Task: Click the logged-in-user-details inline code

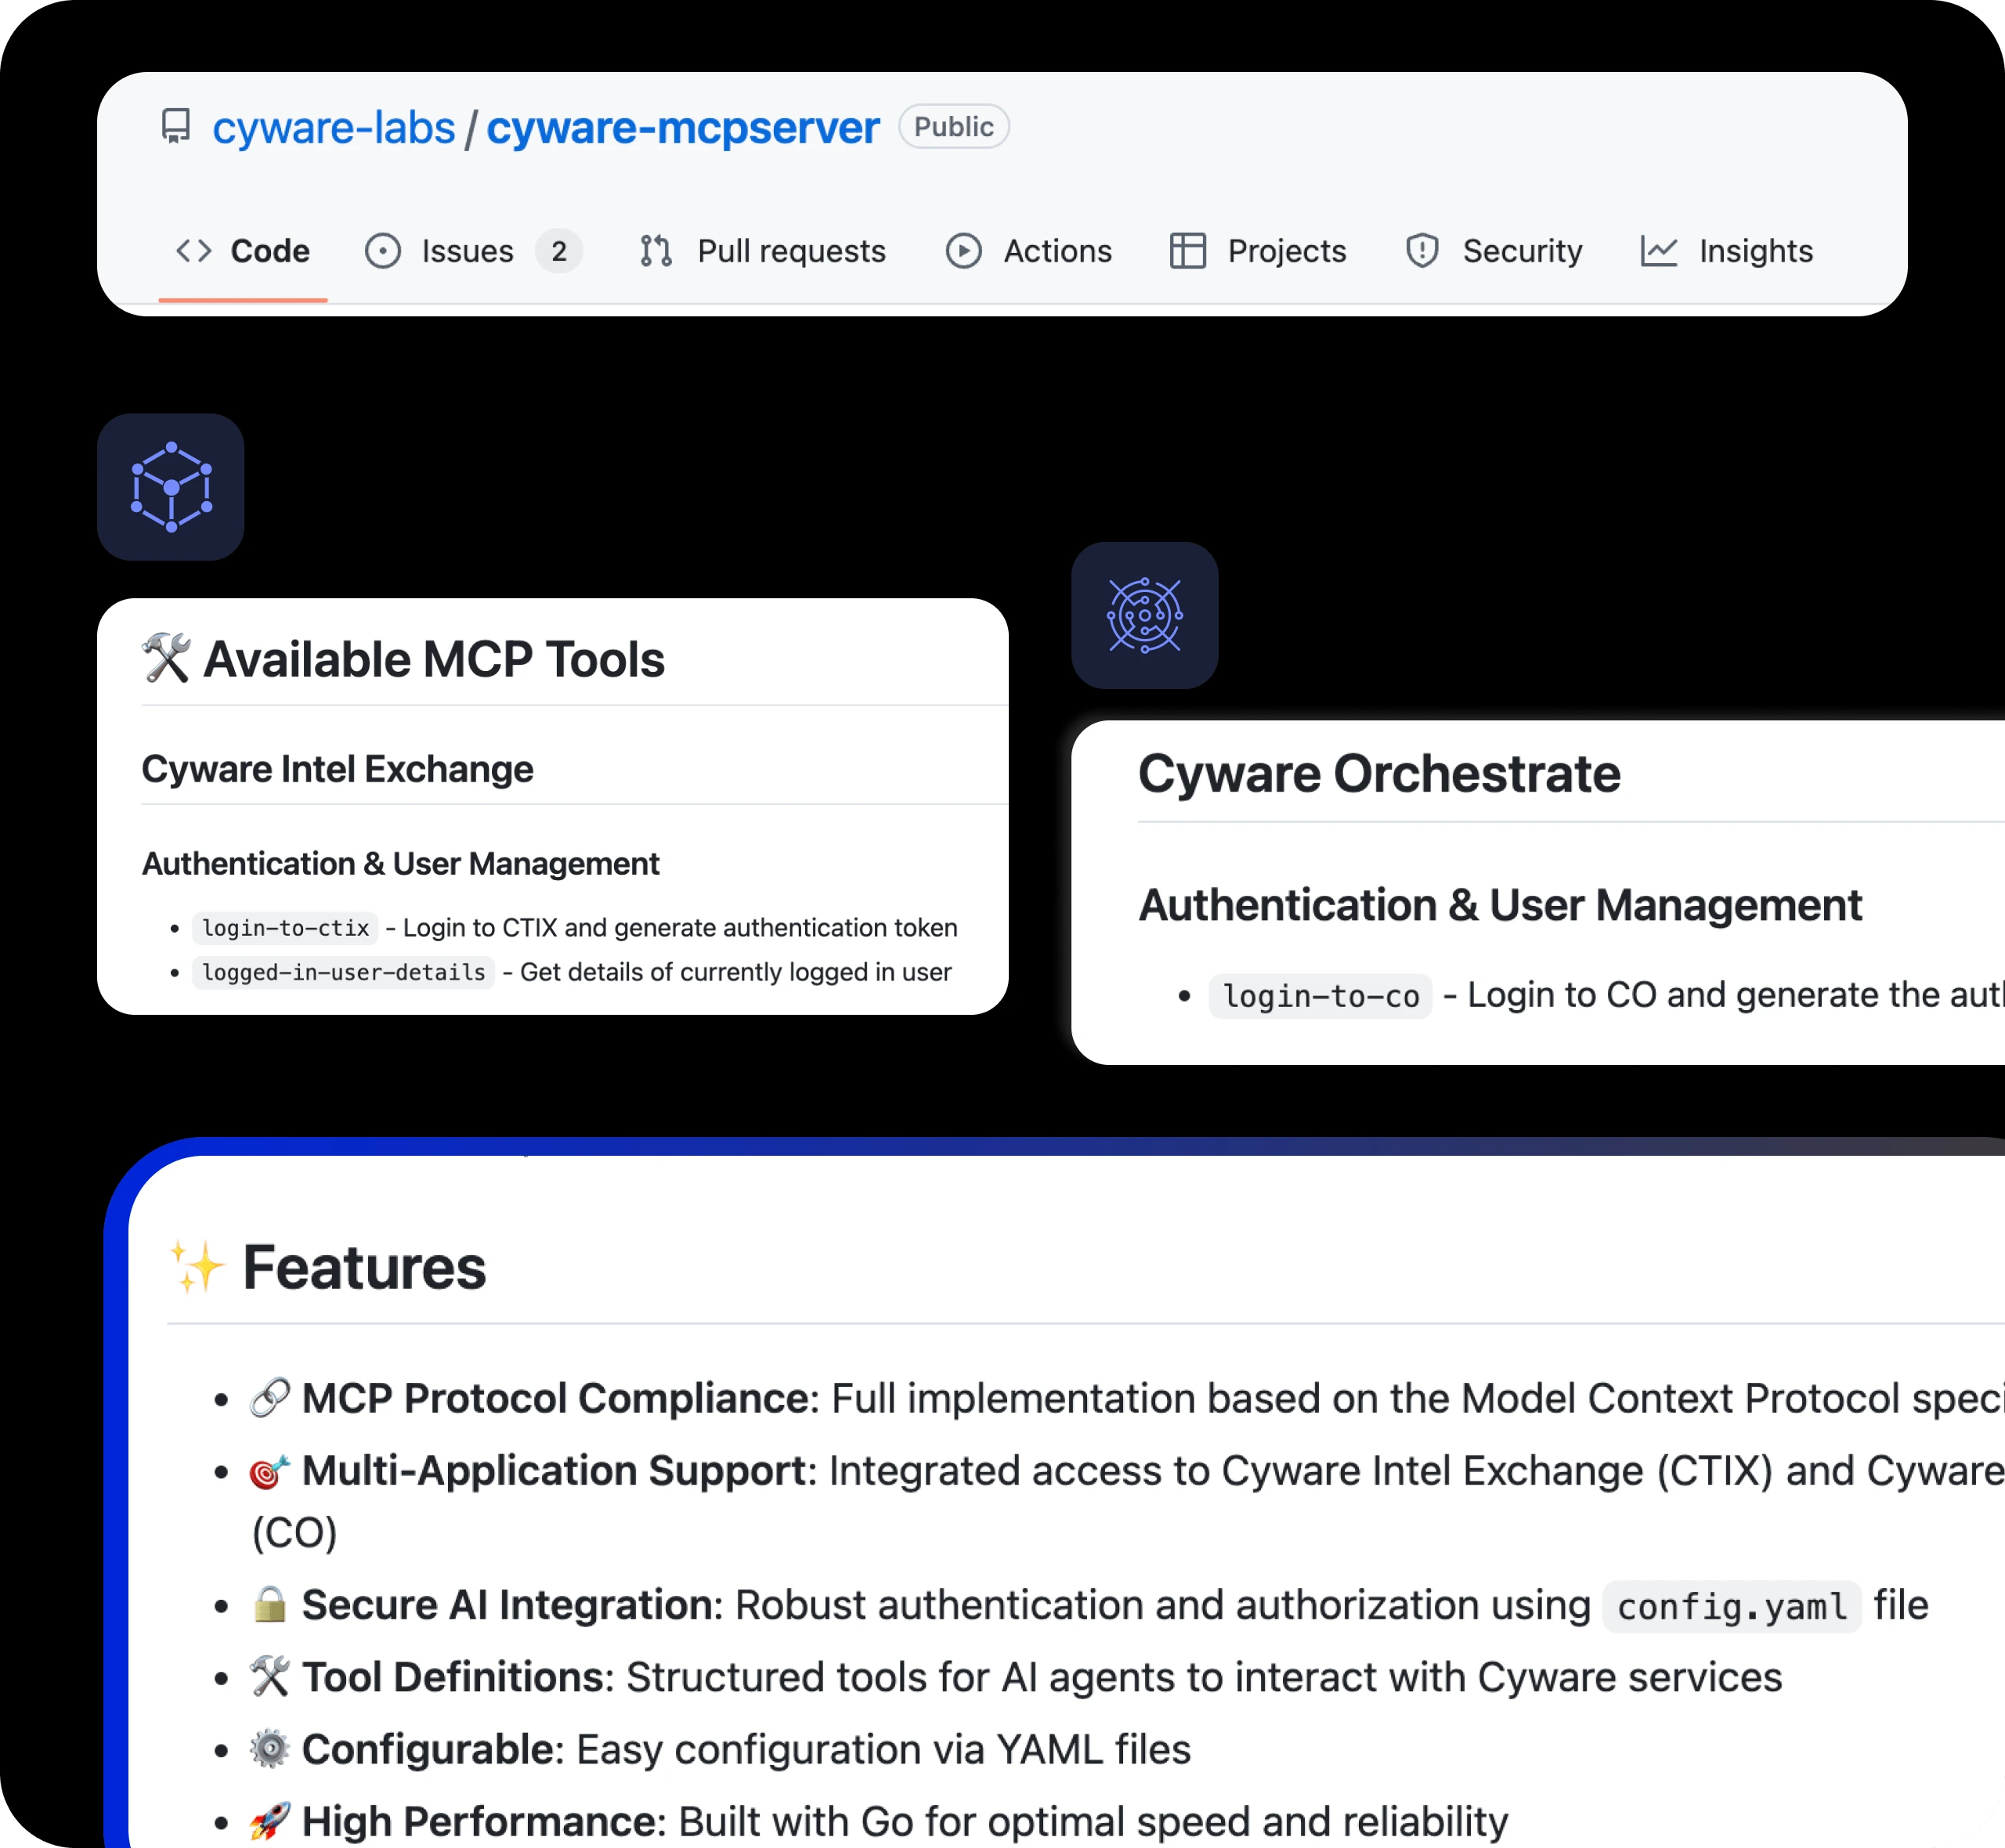Action: (343, 972)
